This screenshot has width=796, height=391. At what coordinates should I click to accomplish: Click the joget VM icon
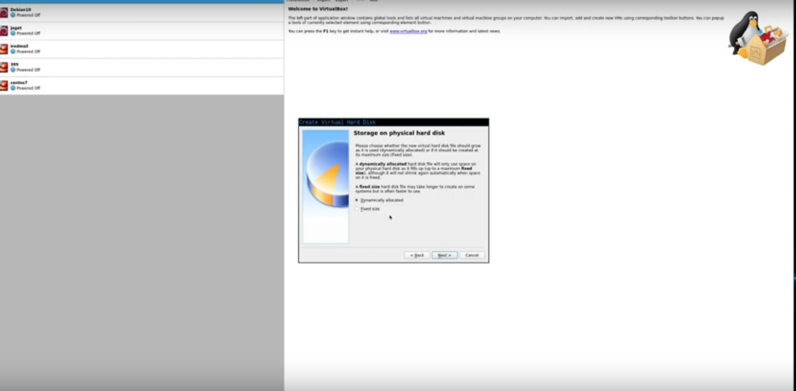(4, 31)
